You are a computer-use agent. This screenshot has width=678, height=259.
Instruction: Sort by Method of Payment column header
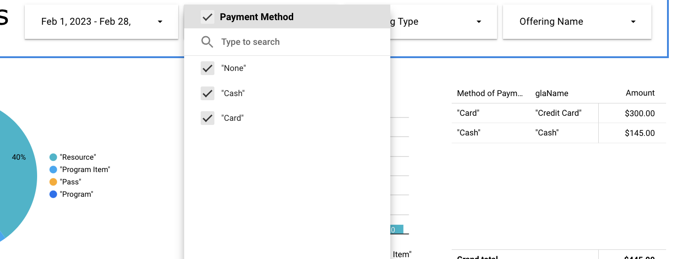coord(490,93)
